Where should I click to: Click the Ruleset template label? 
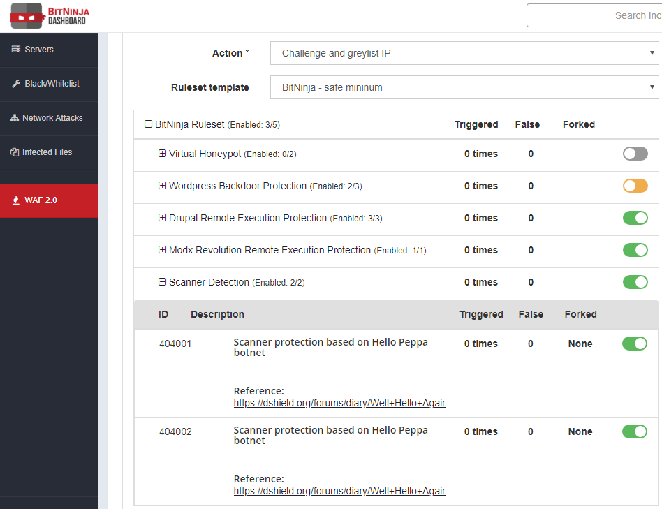coord(209,87)
